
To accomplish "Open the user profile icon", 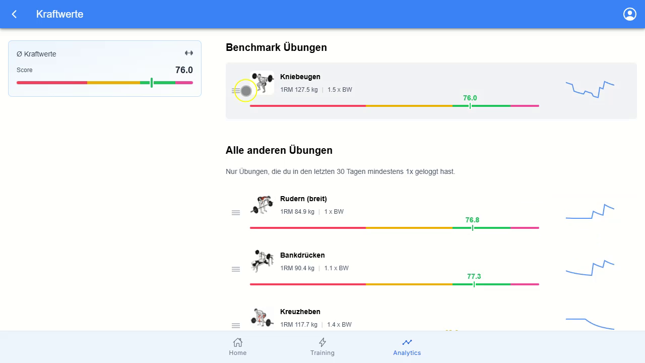I will point(630,14).
